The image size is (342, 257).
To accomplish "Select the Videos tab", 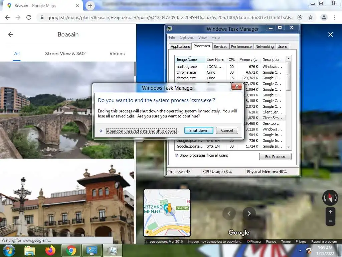I will pos(117,54).
